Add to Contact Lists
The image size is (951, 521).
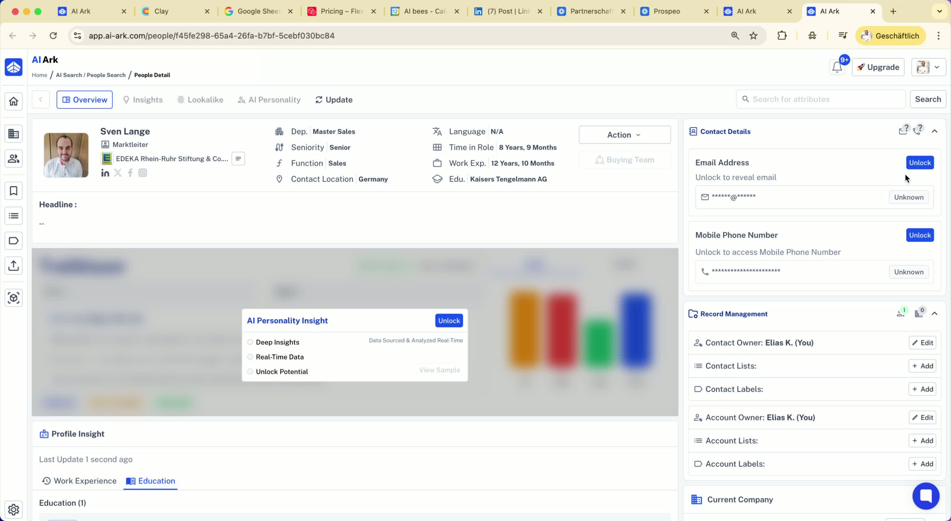[x=922, y=366]
